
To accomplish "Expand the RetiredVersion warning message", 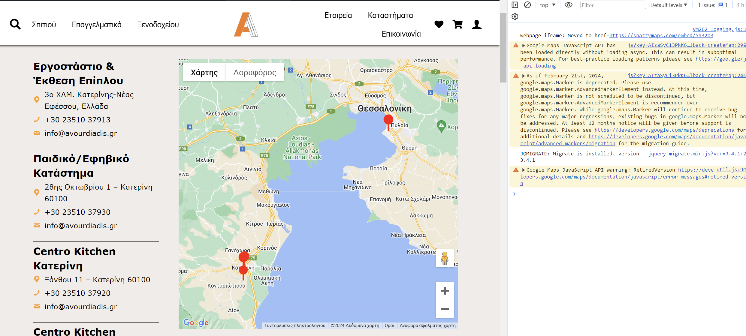I will [x=524, y=170].
